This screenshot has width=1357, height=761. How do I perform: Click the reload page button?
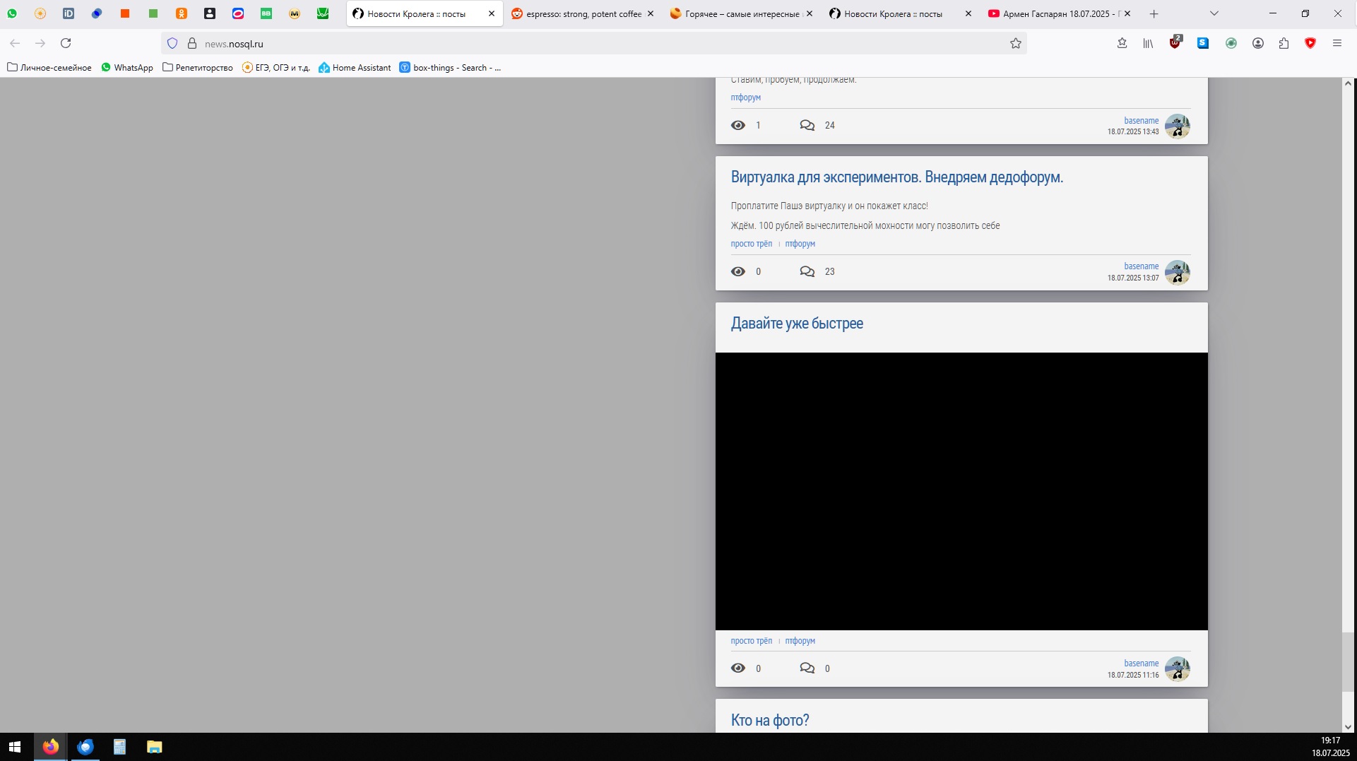click(x=66, y=43)
